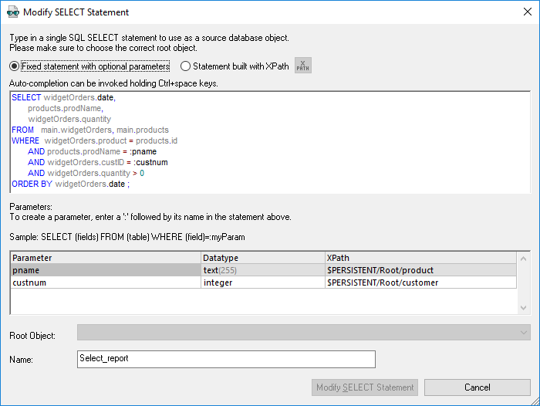Click the XPath builder icon
The width and height of the screenshot is (540, 406).
pos(303,66)
